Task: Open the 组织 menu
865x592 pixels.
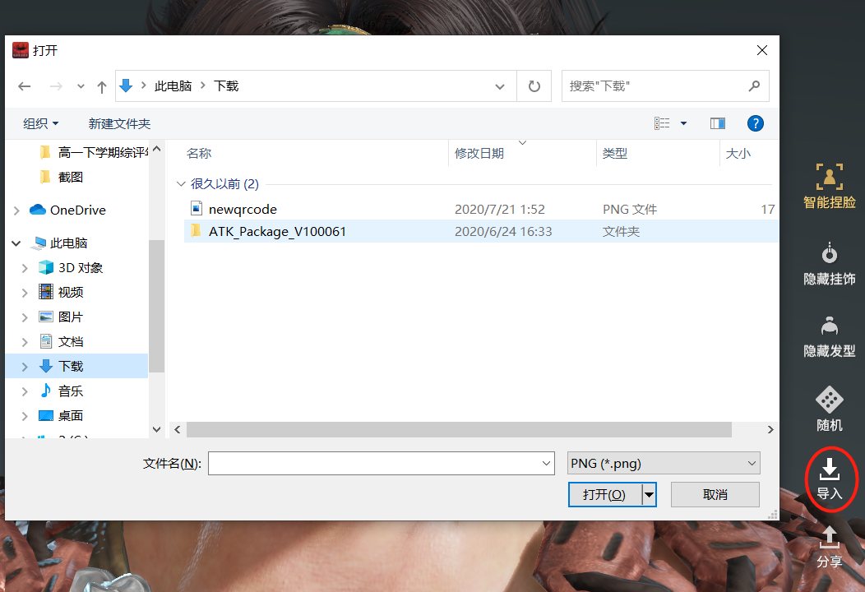Action: 40,123
